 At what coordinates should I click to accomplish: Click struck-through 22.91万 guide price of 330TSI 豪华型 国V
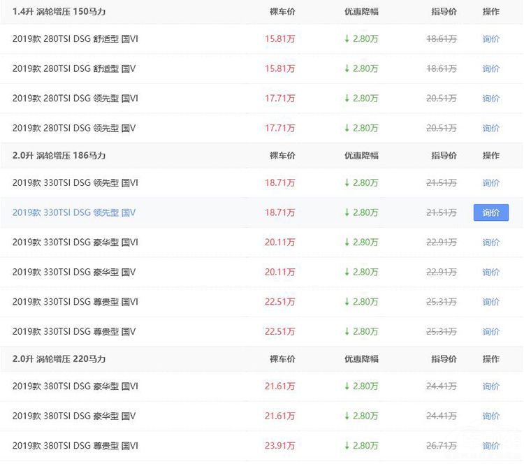coord(442,272)
